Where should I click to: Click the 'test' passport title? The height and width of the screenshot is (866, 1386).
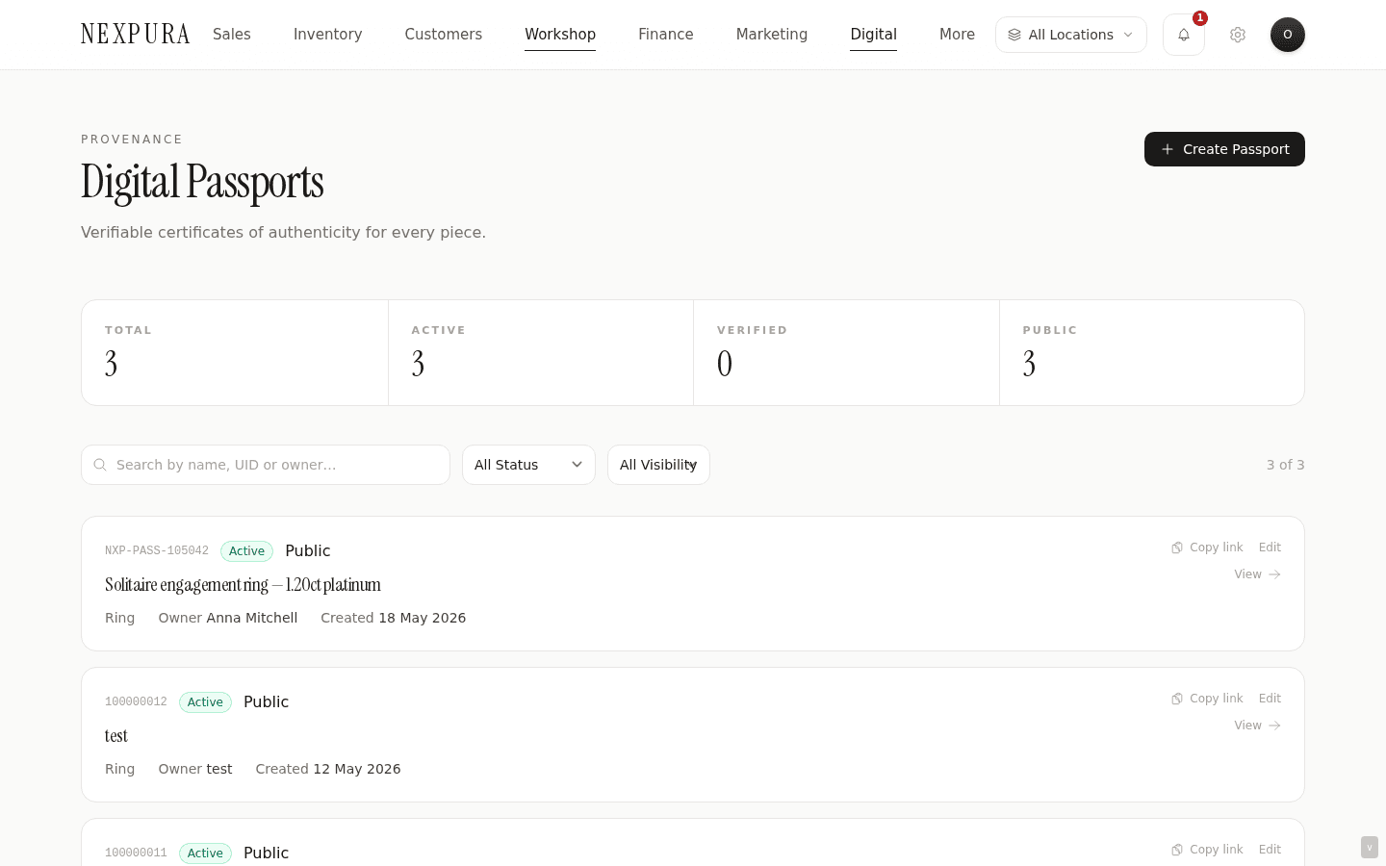[x=116, y=736]
